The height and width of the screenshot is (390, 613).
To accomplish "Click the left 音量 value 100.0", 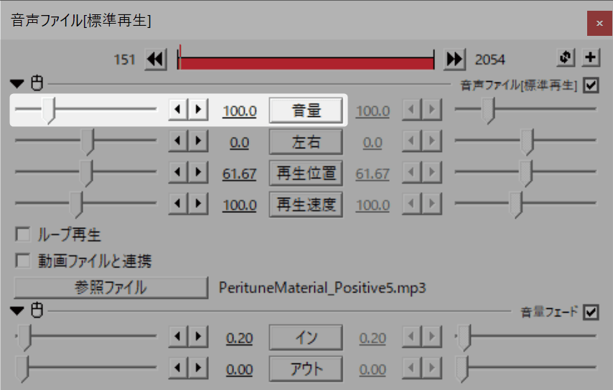I will click(x=240, y=111).
